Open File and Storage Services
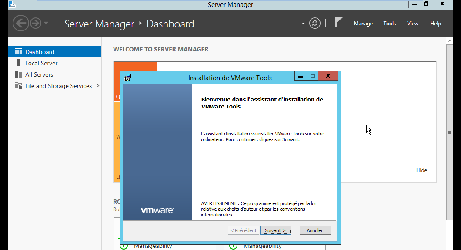 (x=55, y=86)
